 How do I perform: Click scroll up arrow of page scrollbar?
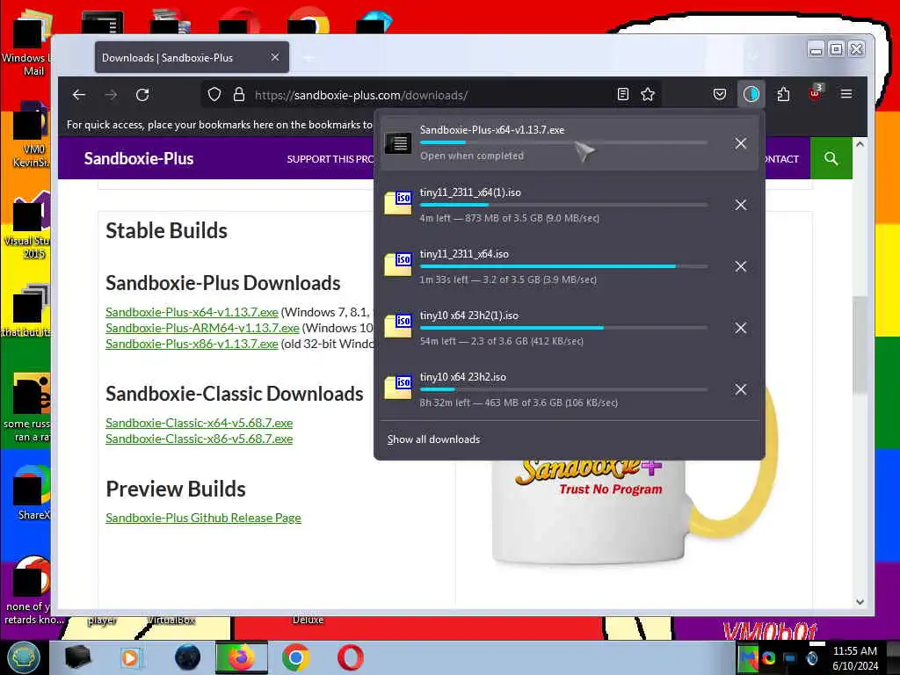860,145
